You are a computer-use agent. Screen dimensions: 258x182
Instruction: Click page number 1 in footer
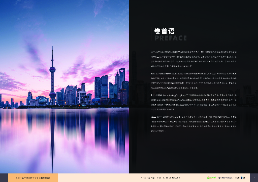click(x=4, y=178)
